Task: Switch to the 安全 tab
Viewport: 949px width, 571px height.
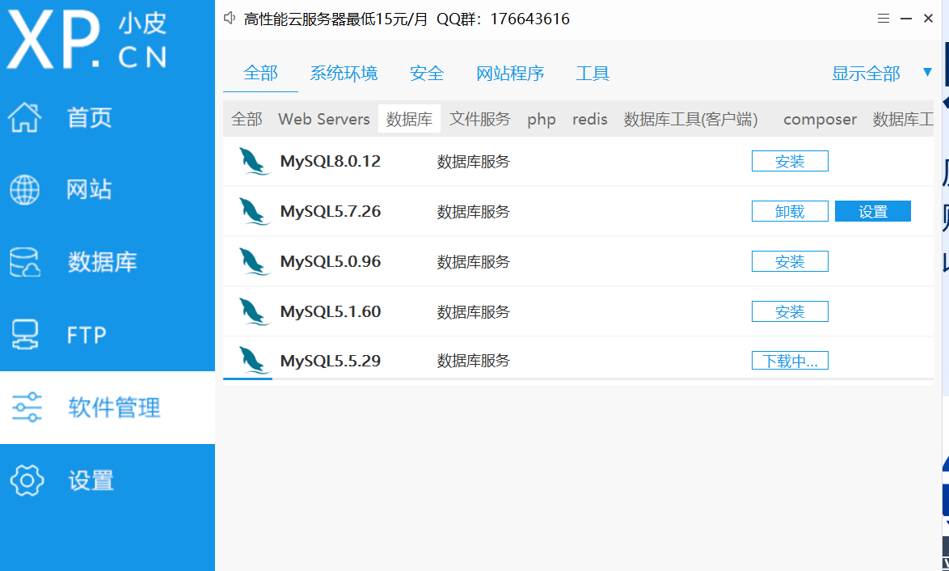Action: pyautogui.click(x=427, y=74)
